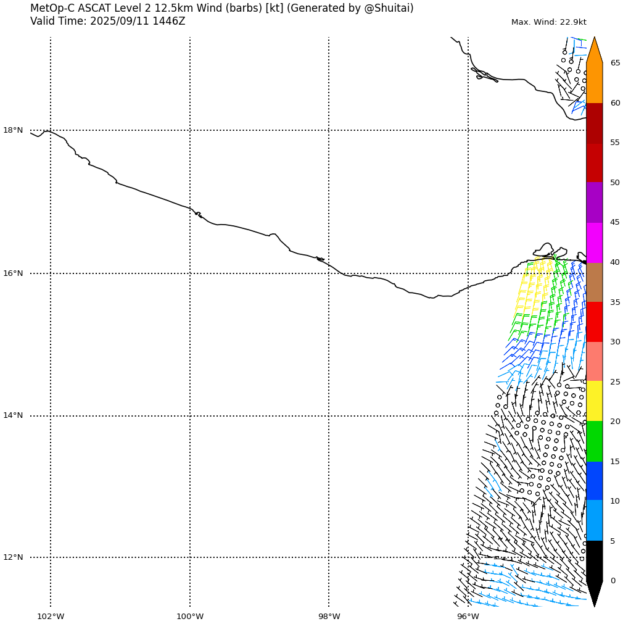Click the colorbar tick label 40
The width and height of the screenshot is (623, 624).
coord(615,262)
